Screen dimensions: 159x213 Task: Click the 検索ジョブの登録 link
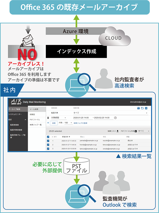80,123
